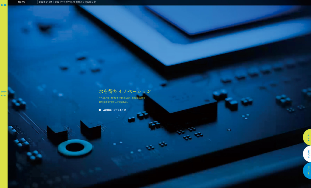Click the Organo logo dots icon
The width and height of the screenshot is (311, 188).
(x=4, y=5)
